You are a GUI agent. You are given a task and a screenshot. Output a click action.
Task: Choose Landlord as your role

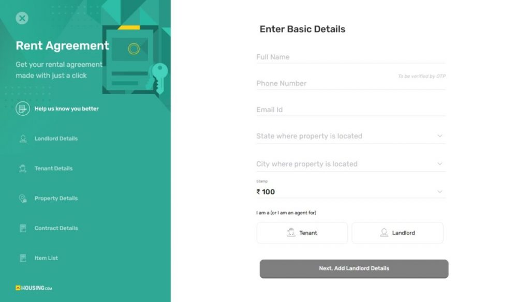pyautogui.click(x=397, y=232)
